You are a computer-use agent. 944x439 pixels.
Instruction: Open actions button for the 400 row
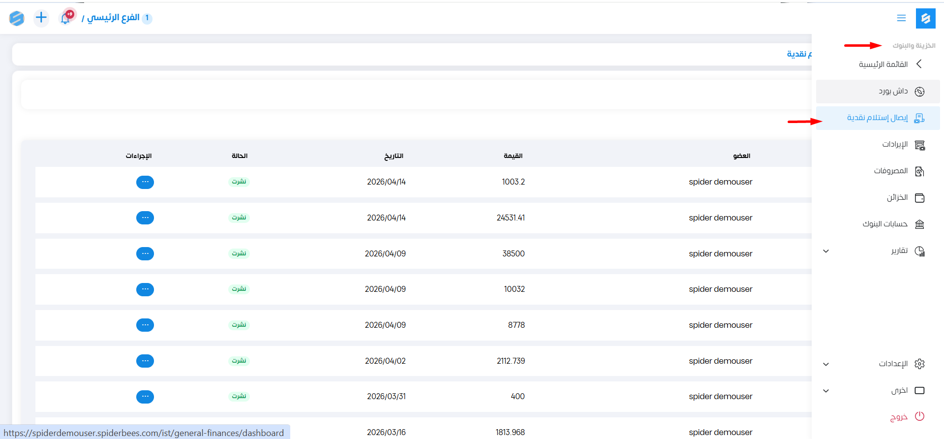[x=145, y=397]
